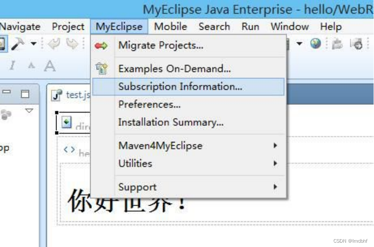Image resolution: width=374 pixels, height=247 pixels.
Task: Click the folder icon right of globe
Action: (337, 44)
